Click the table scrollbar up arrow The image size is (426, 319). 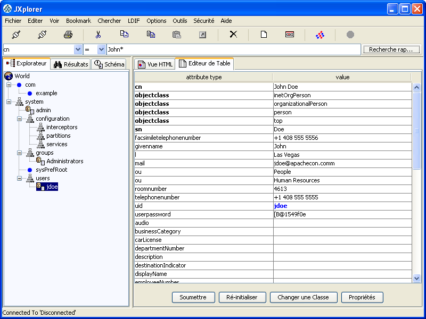416,87
